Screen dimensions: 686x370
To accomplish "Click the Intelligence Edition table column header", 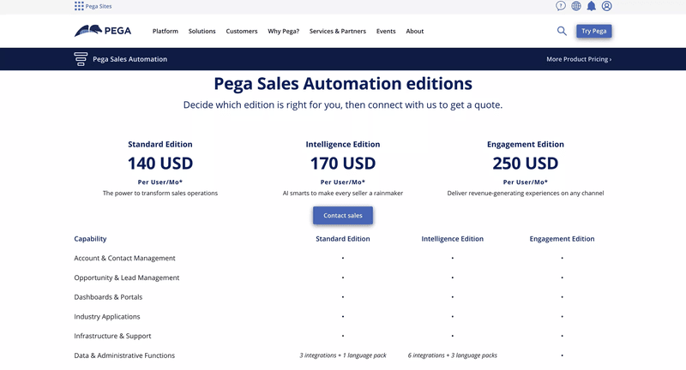I will [453, 238].
